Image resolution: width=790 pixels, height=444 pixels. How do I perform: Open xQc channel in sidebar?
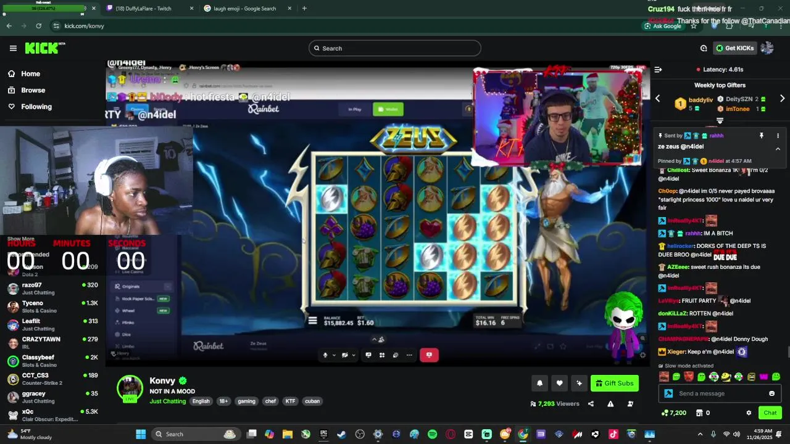click(52, 414)
